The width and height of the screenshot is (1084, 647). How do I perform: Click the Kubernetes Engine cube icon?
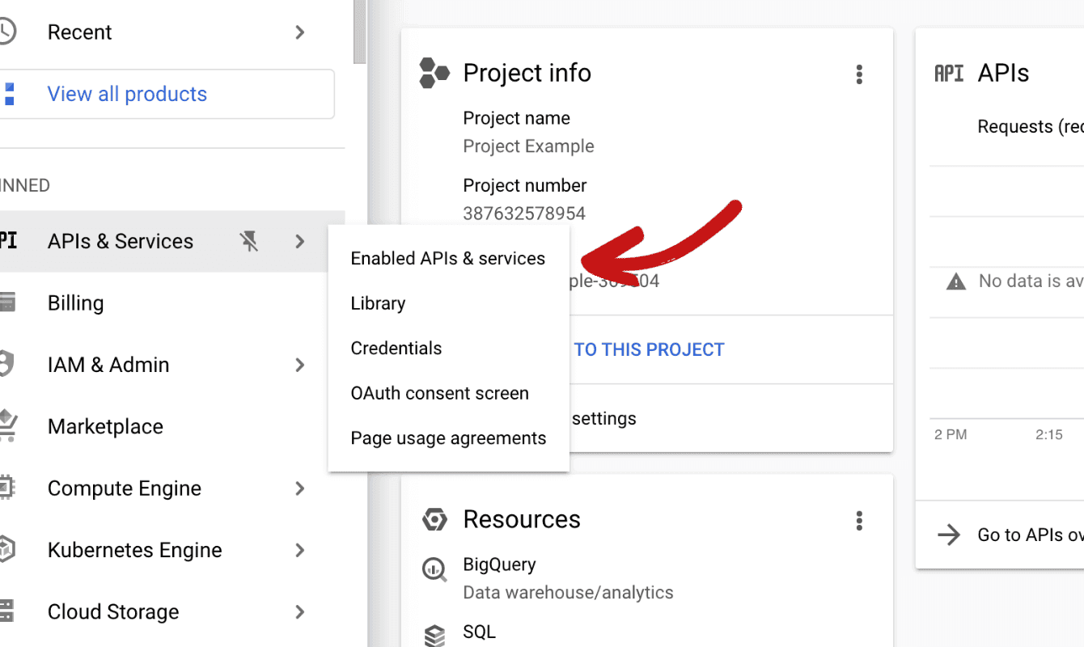tap(6, 550)
